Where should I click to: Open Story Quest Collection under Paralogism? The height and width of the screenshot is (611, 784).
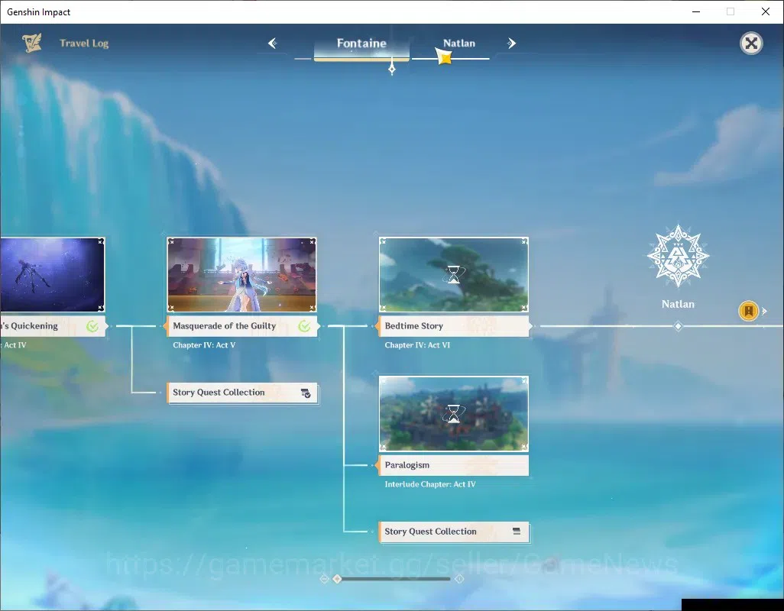coord(453,532)
